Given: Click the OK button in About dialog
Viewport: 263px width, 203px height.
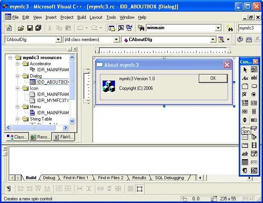Looking at the screenshot, I should click(x=213, y=78).
